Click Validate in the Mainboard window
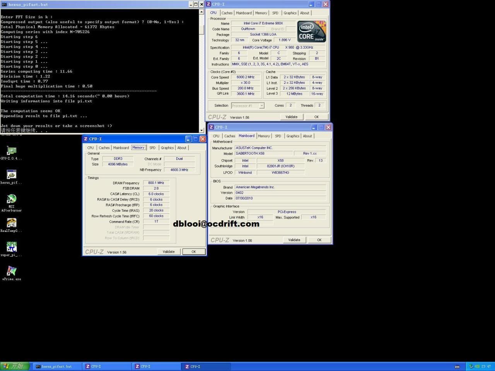495x371 pixels. click(294, 240)
